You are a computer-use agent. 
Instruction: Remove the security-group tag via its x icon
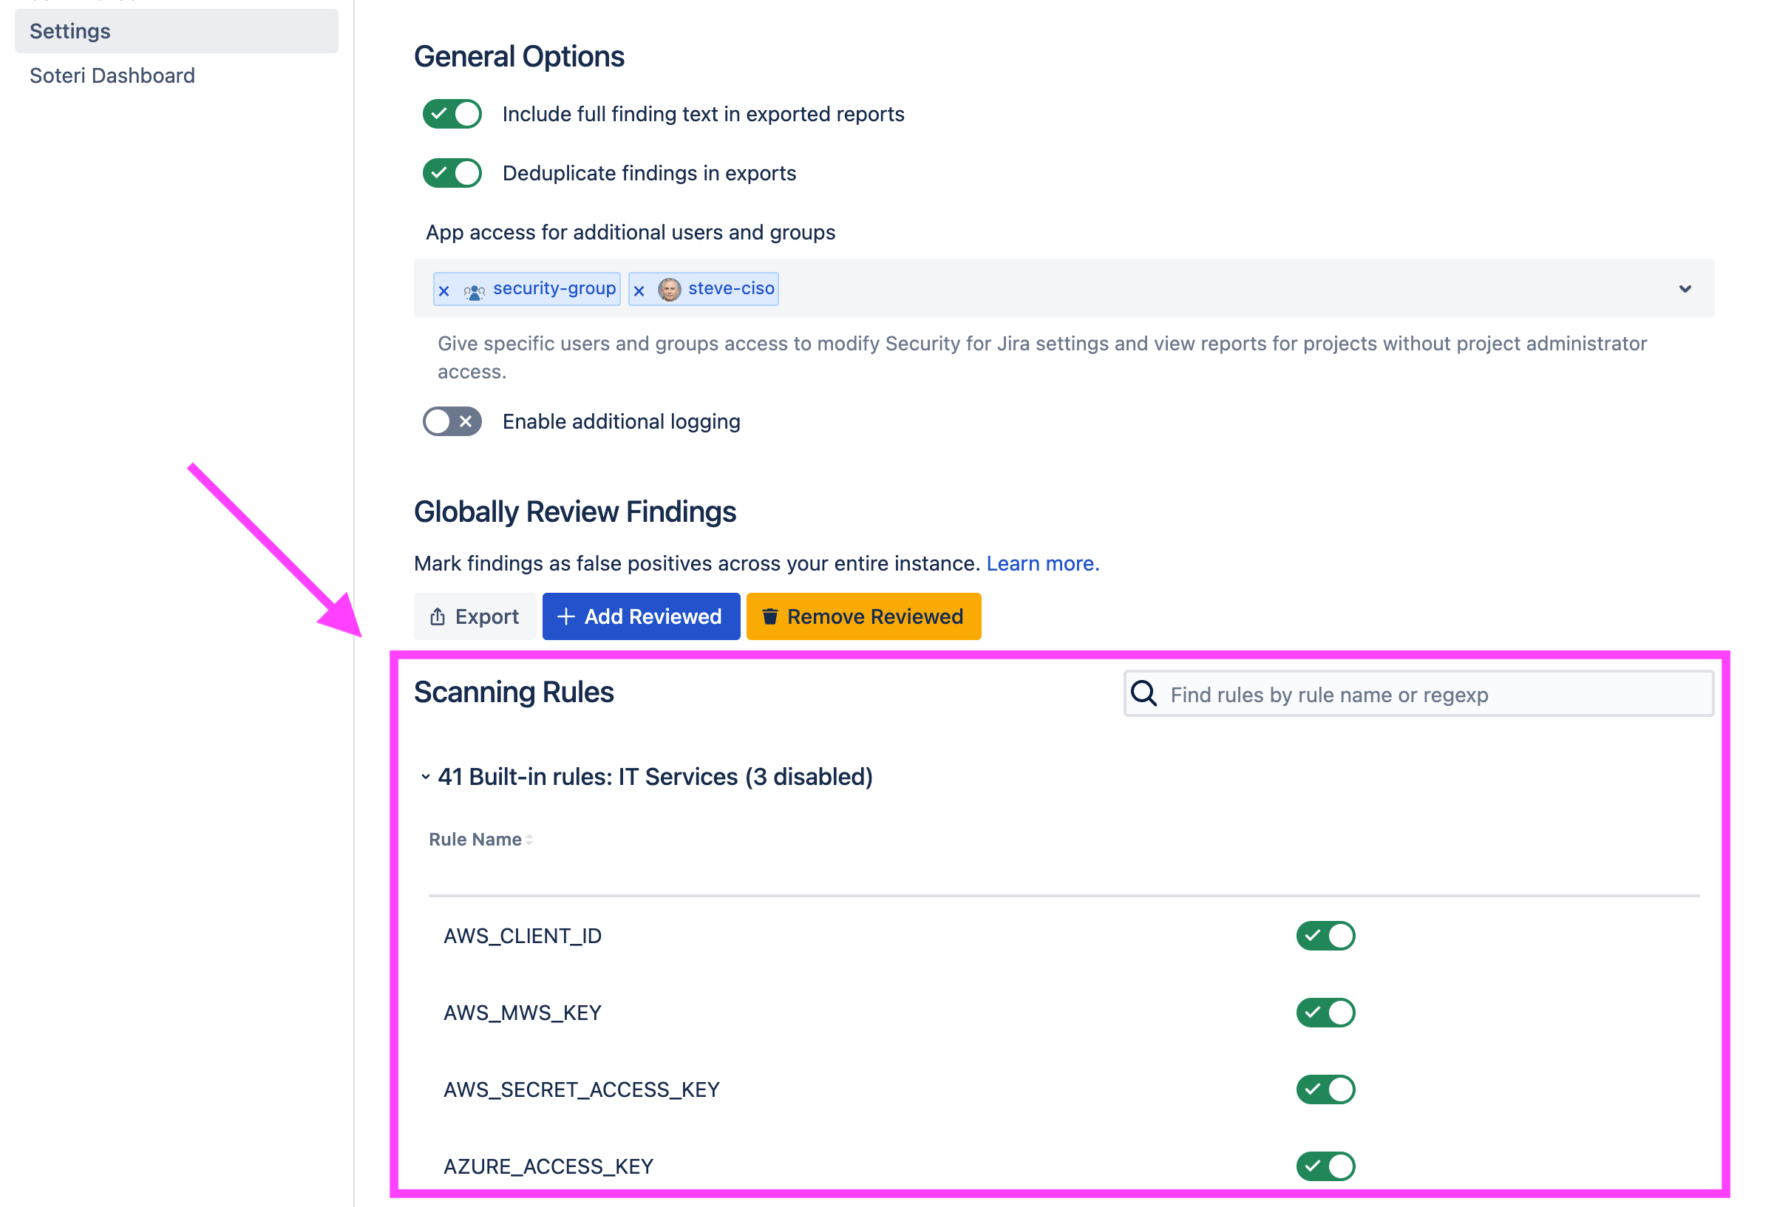pyautogui.click(x=443, y=289)
